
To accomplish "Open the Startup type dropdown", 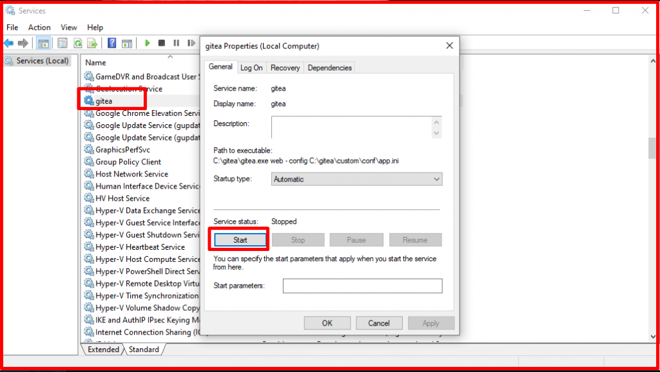I will click(x=356, y=179).
